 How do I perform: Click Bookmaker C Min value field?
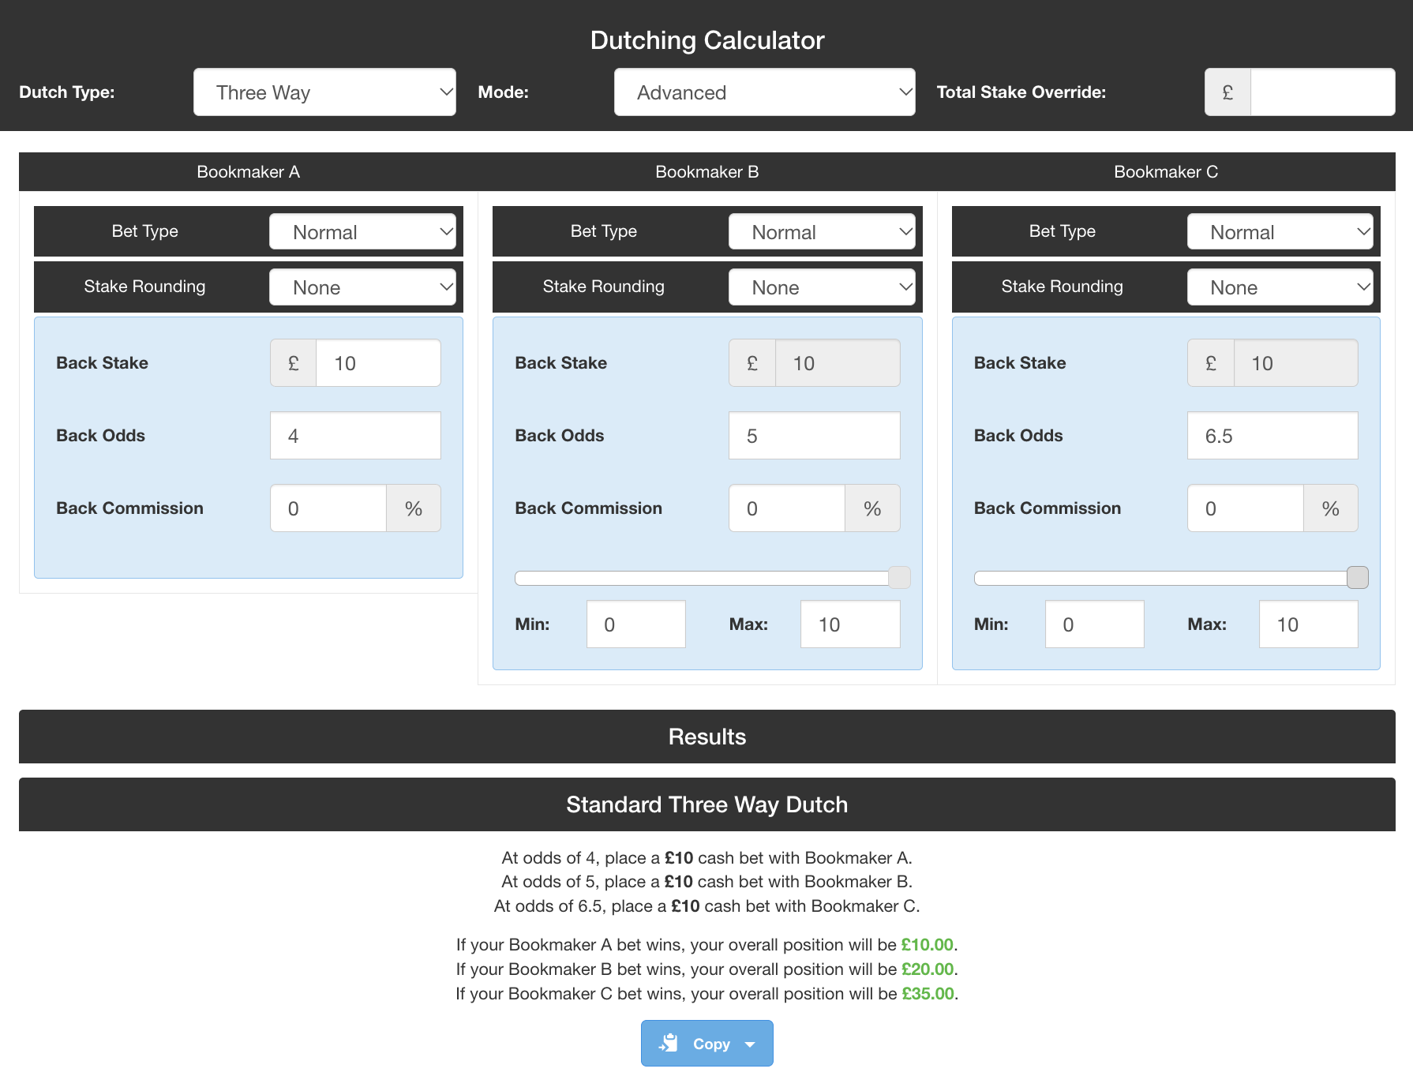coord(1095,624)
